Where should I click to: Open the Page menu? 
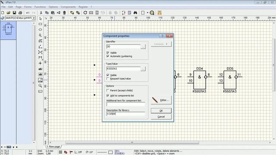pos(19,7)
